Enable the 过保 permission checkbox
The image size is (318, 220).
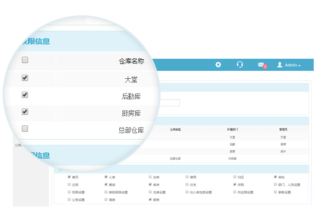[69, 185]
